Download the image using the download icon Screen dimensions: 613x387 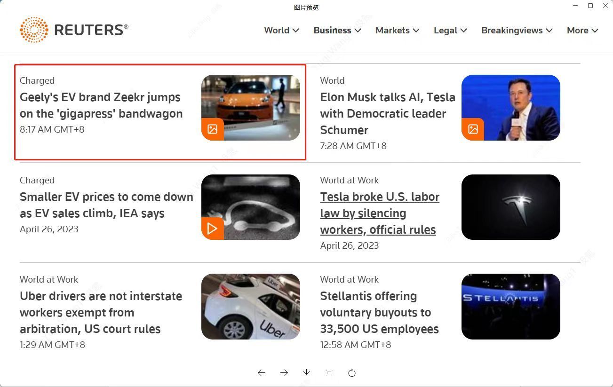[307, 373]
